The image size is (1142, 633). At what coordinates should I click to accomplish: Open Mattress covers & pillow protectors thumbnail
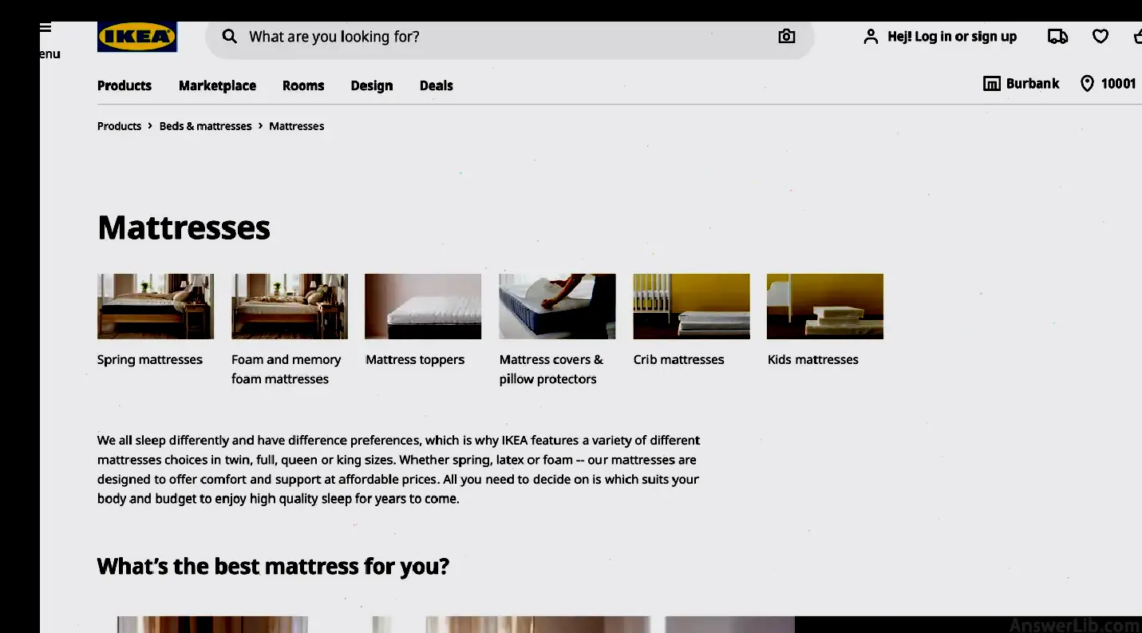[x=557, y=307]
